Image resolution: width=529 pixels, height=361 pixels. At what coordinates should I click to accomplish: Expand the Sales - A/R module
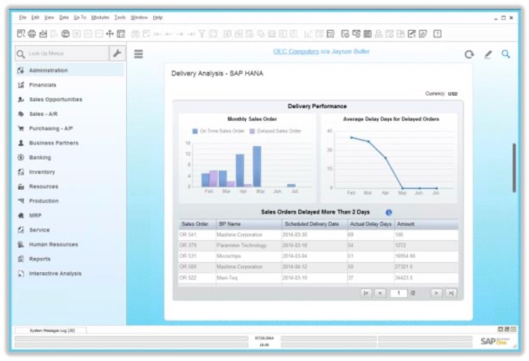[43, 114]
